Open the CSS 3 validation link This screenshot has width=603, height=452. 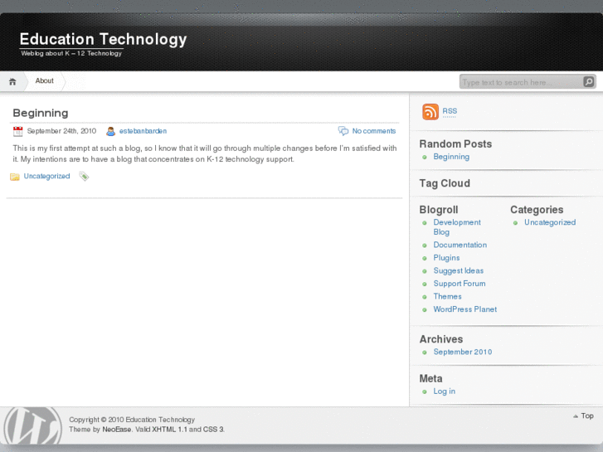(213, 430)
